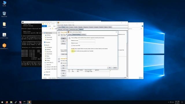Viewport: 185px width, 104px height.
Task: Open the Recycle Bin desktop icon
Action: [x=4, y=14]
